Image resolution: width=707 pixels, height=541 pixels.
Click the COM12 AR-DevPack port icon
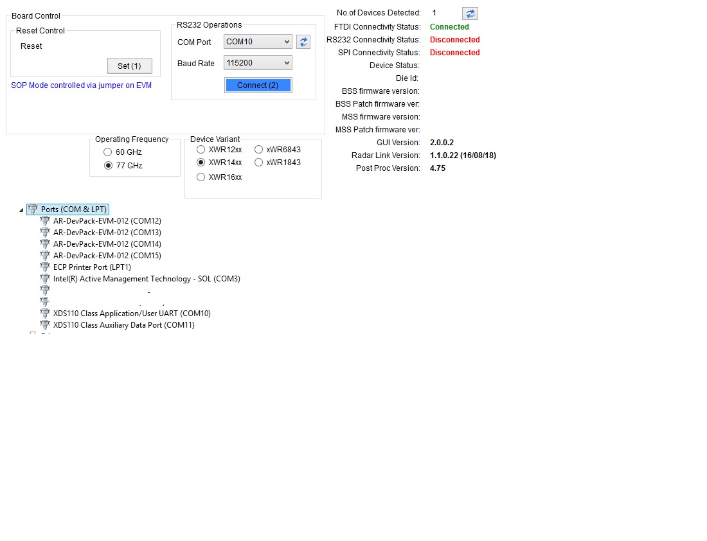[44, 220]
